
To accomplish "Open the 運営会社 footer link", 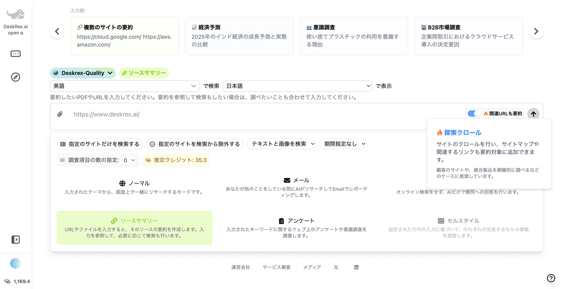I will coord(241,267).
